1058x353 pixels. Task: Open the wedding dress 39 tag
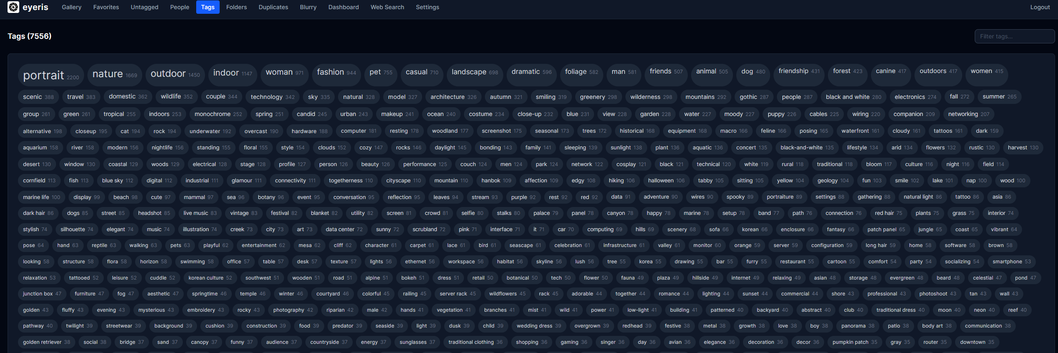(539, 326)
